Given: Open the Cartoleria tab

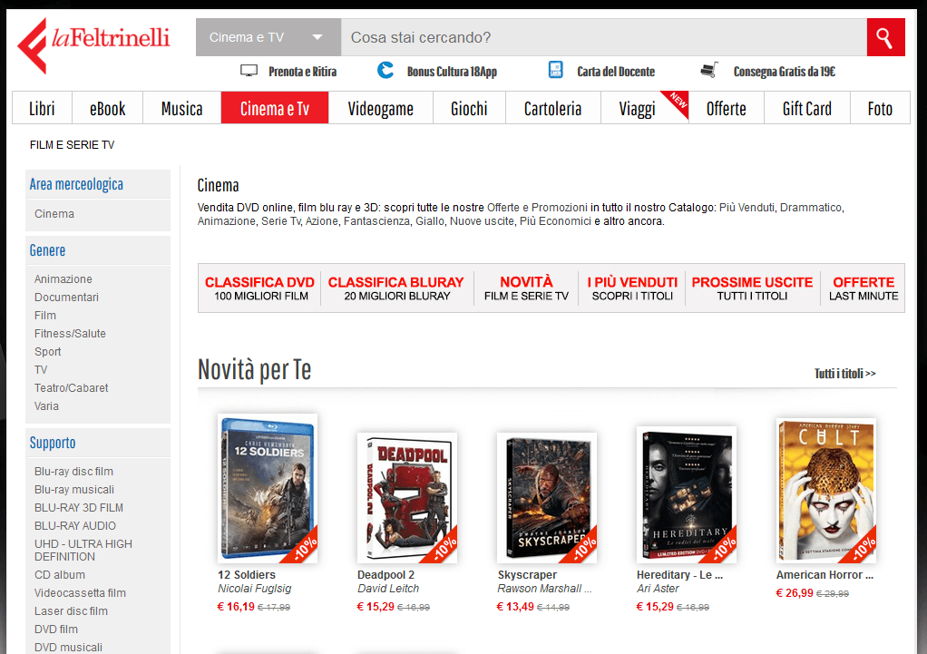Looking at the screenshot, I should (552, 108).
